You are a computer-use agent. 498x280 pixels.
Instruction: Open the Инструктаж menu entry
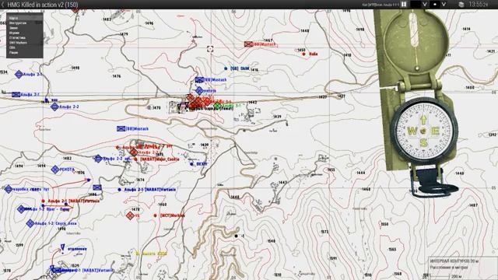coord(24,23)
